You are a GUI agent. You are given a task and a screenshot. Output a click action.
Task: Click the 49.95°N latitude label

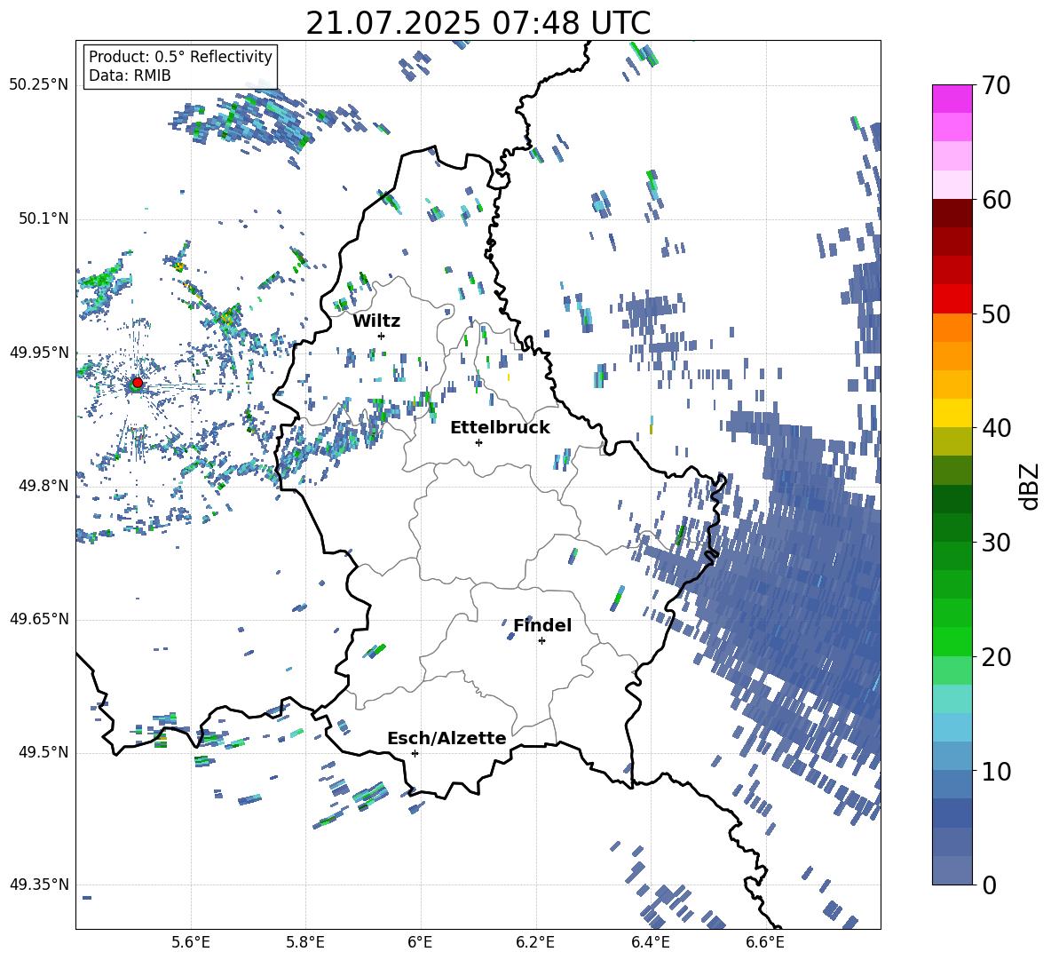click(x=39, y=352)
